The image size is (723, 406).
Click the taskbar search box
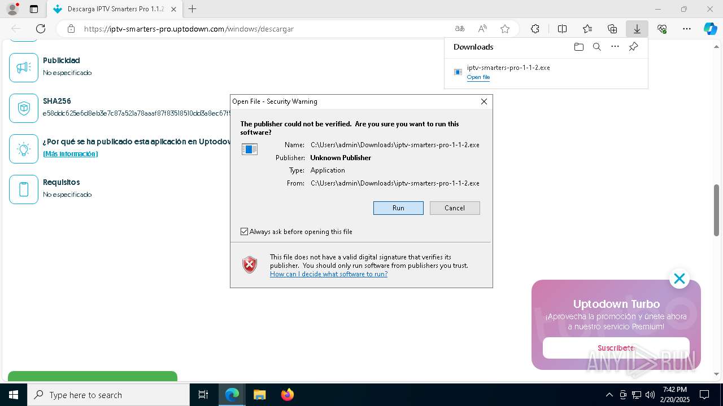click(x=108, y=395)
